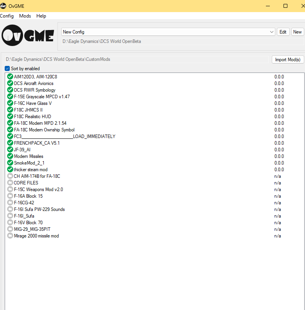Select the F-16C Have Glass V mod name
Image resolution: width=305 pixels, height=310 pixels.
pos(33,103)
